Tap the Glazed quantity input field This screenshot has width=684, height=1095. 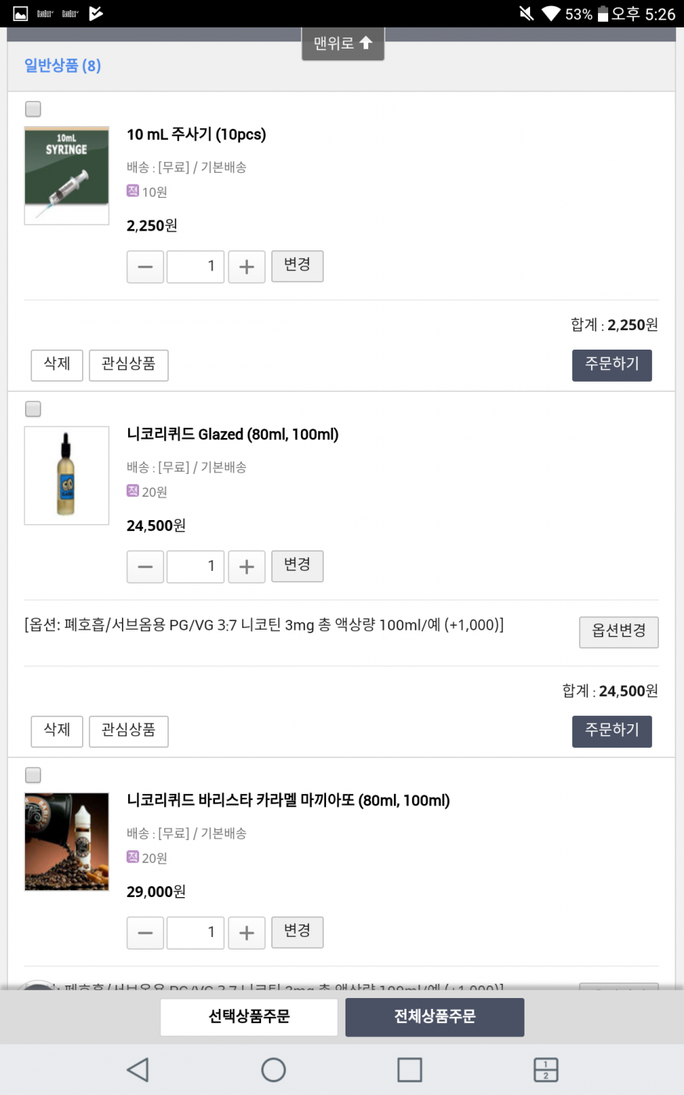(195, 567)
